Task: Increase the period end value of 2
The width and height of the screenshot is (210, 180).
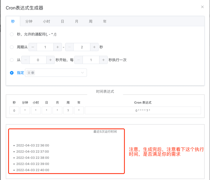Action: pyautogui.click(x=94, y=47)
